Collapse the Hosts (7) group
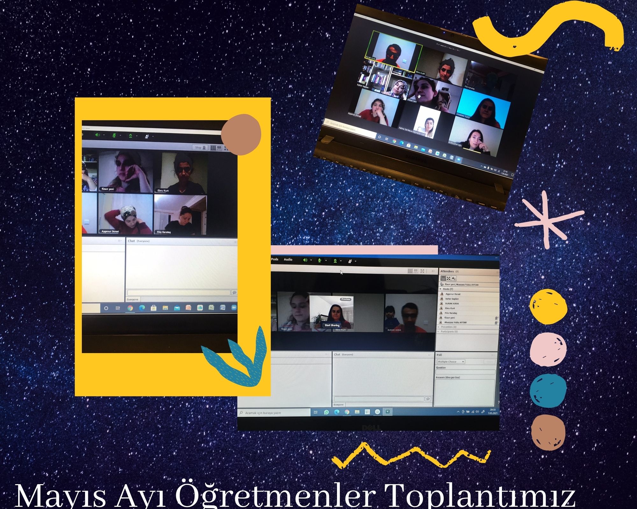 click(441, 289)
